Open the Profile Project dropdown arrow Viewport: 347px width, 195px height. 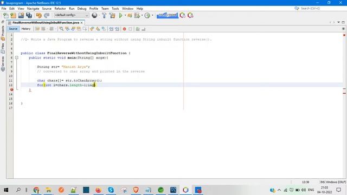142,16
